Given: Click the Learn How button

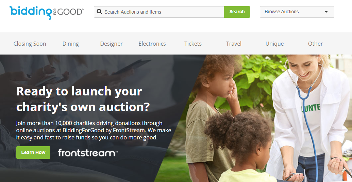Looking at the screenshot, I should click(x=33, y=153).
